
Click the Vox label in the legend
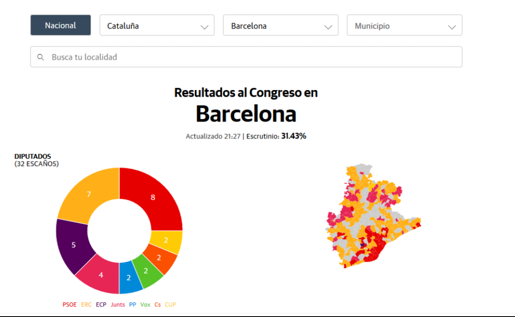pyautogui.click(x=145, y=305)
